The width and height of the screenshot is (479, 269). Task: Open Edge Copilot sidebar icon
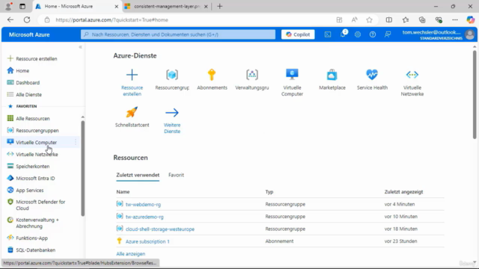[x=471, y=20]
